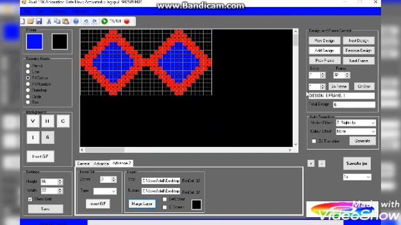401x225 pixels.
Task: Adjust the Frame count spinner arrows
Action: coord(347,75)
